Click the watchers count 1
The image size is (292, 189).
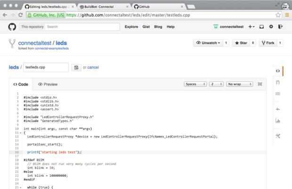point(226,43)
